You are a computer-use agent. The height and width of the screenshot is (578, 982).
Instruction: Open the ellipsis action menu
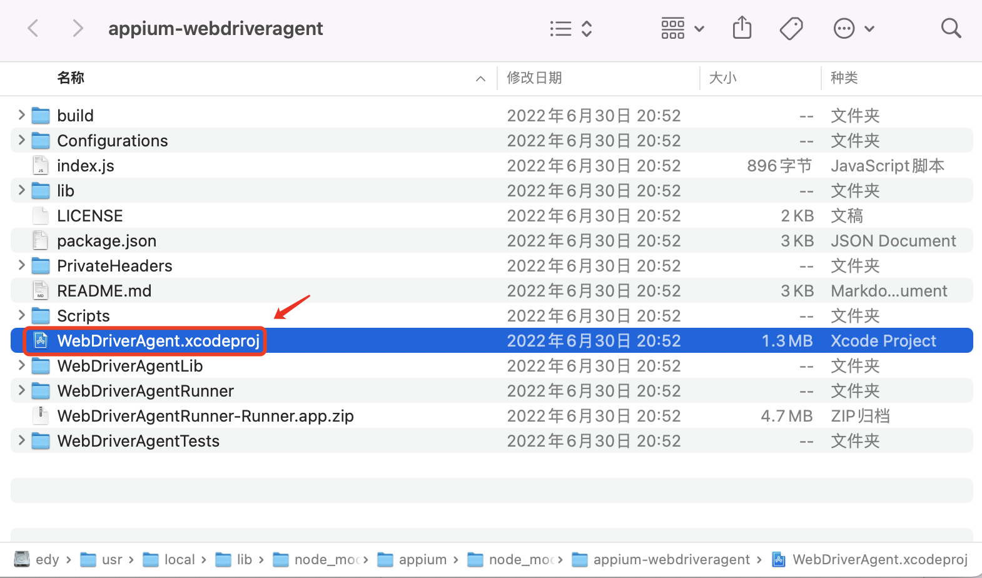(854, 28)
